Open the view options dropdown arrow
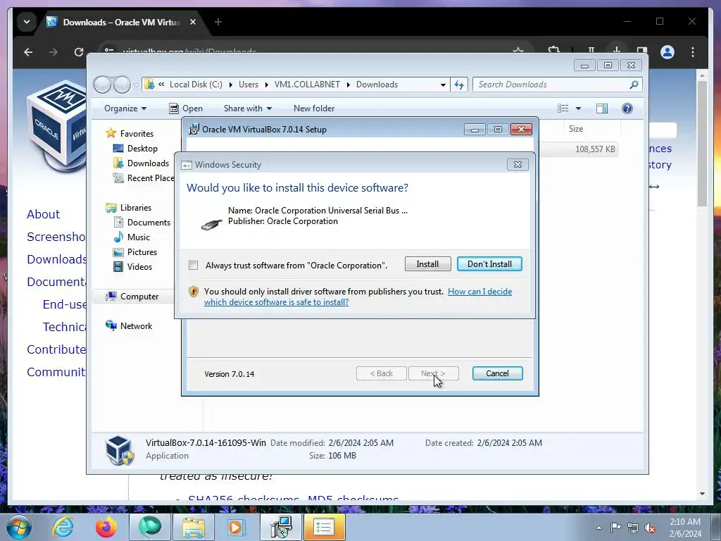The height and width of the screenshot is (541, 721). (x=579, y=108)
